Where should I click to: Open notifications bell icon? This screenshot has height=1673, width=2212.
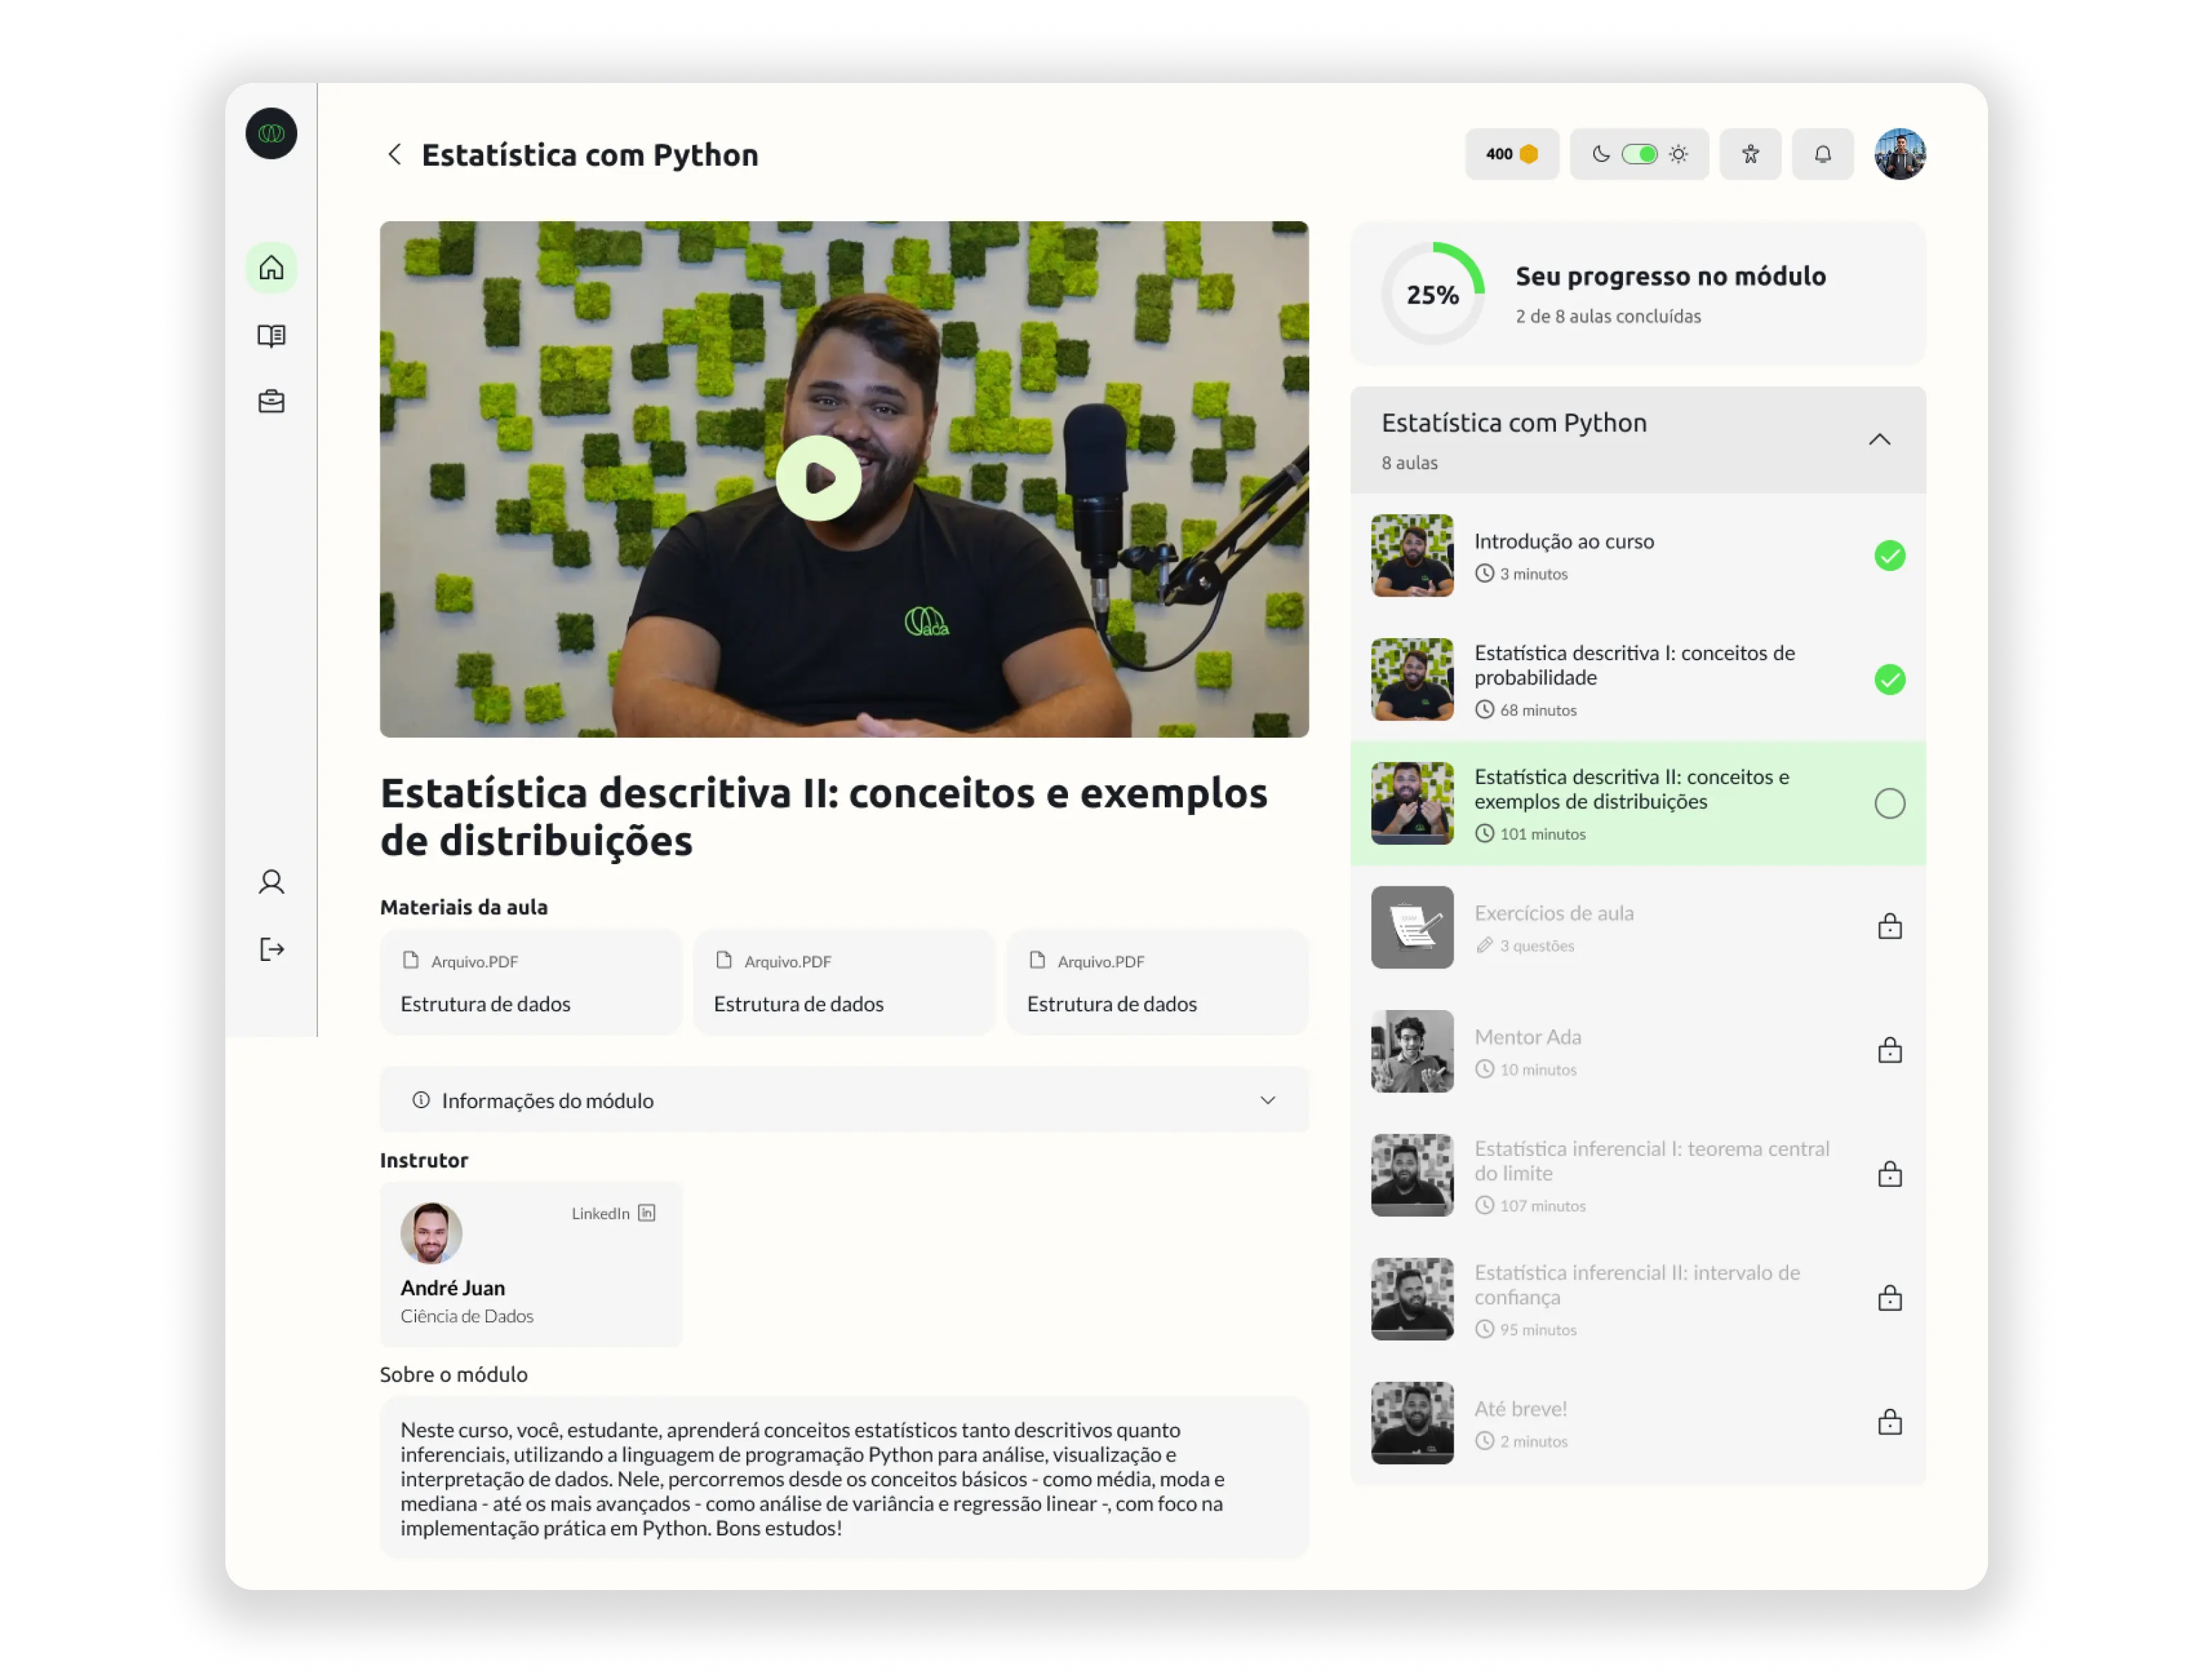pos(1822,154)
